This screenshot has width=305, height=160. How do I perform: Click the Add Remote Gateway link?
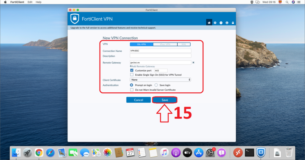click(143, 67)
